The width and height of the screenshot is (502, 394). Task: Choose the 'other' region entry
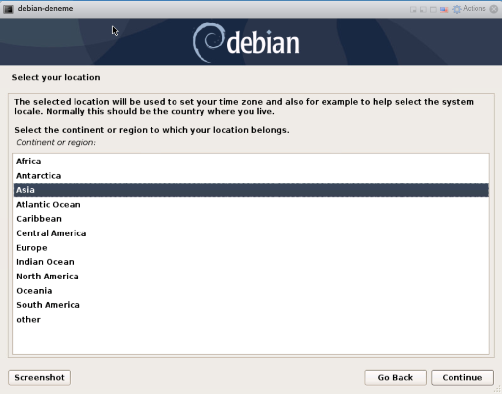click(x=251, y=319)
